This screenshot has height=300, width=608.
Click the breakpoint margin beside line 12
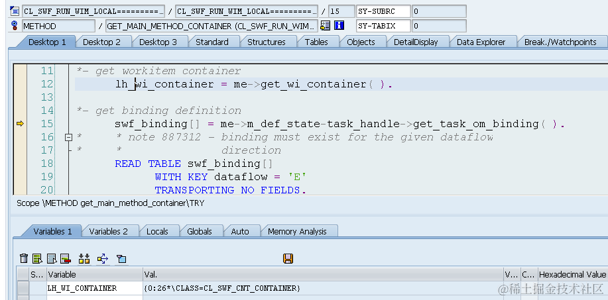click(20, 84)
